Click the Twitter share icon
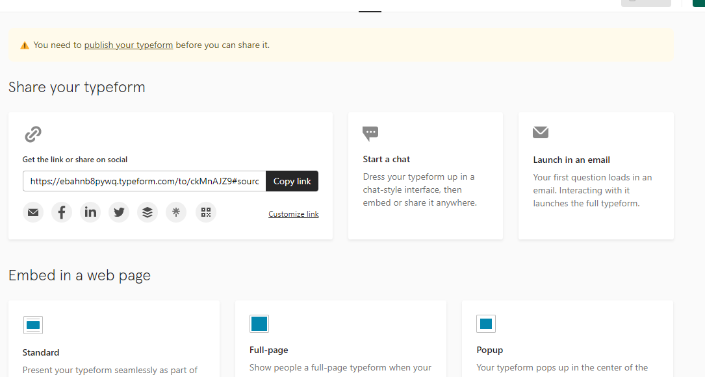This screenshot has height=377, width=705. tap(119, 212)
